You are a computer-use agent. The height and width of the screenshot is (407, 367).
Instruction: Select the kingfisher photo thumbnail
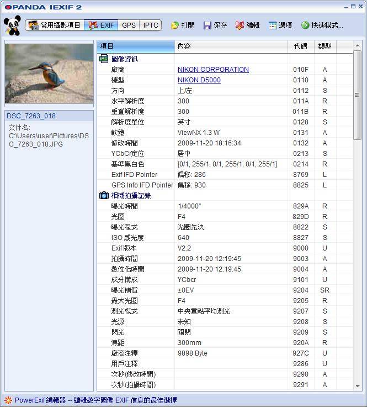[x=49, y=74]
